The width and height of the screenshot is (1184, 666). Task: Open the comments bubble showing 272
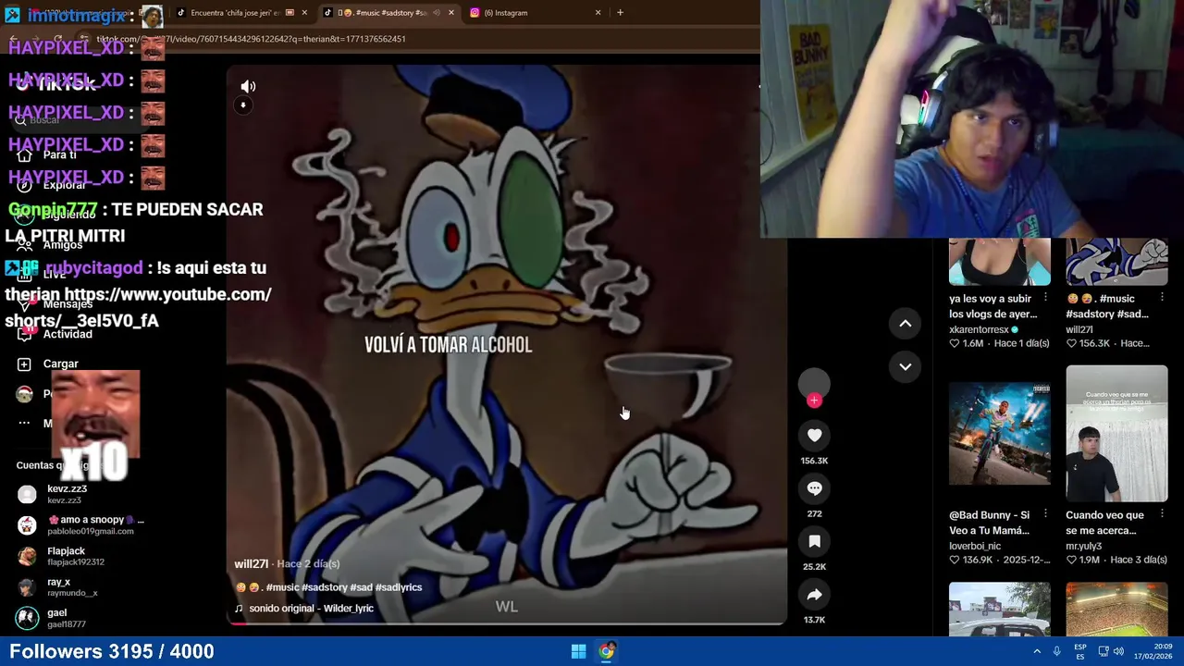(x=814, y=488)
